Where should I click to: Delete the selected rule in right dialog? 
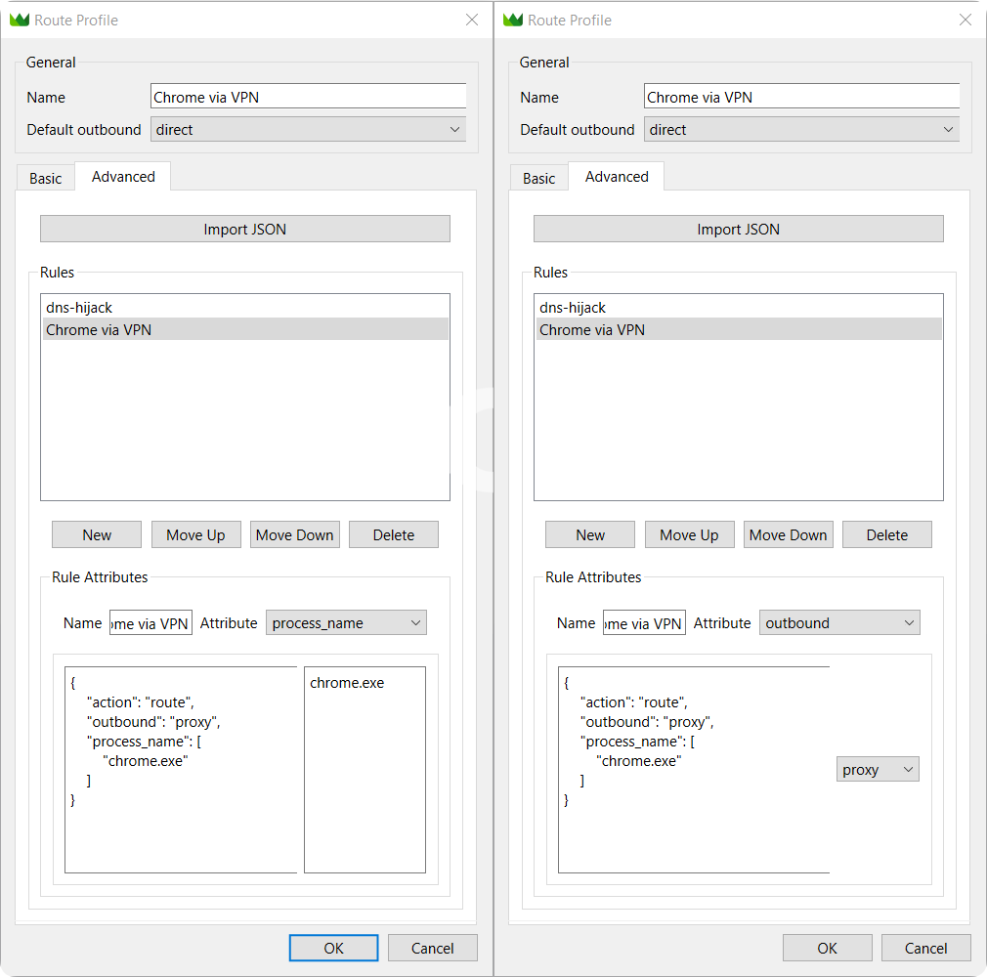[x=886, y=535]
